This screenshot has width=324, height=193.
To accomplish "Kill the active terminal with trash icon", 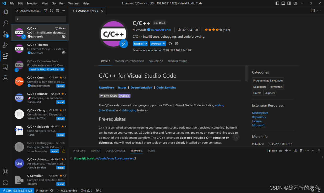I will pyautogui.click(x=301, y=150).
